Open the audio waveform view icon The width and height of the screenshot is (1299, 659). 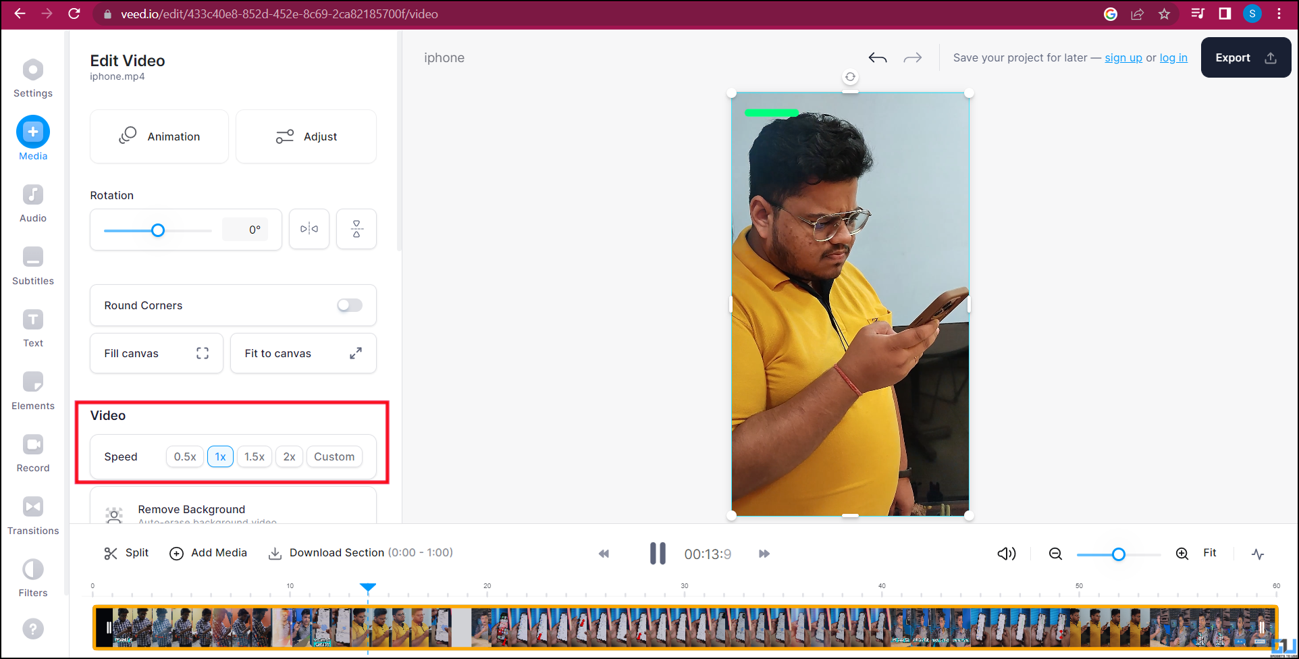(x=1258, y=554)
